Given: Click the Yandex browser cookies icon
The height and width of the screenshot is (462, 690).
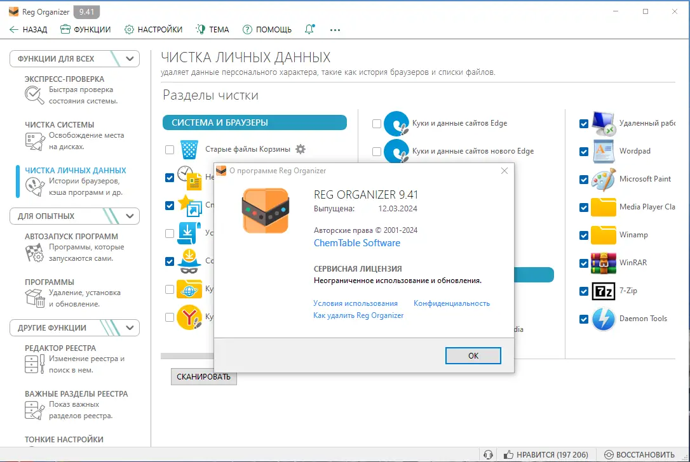Looking at the screenshot, I should 189,317.
